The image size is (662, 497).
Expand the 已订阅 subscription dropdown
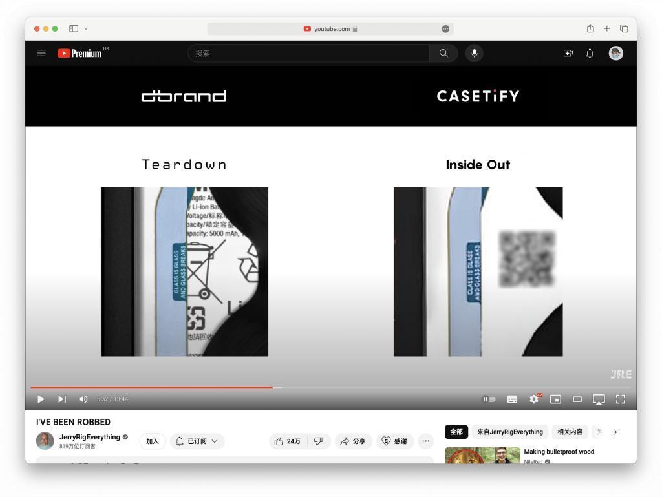(197, 441)
